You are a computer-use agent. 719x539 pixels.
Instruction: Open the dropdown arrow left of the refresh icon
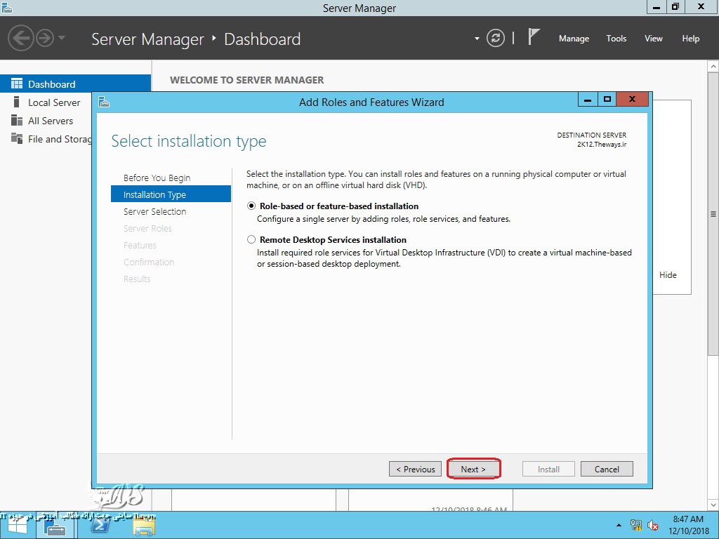477,39
